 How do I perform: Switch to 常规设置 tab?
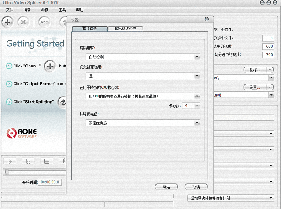point(89,29)
